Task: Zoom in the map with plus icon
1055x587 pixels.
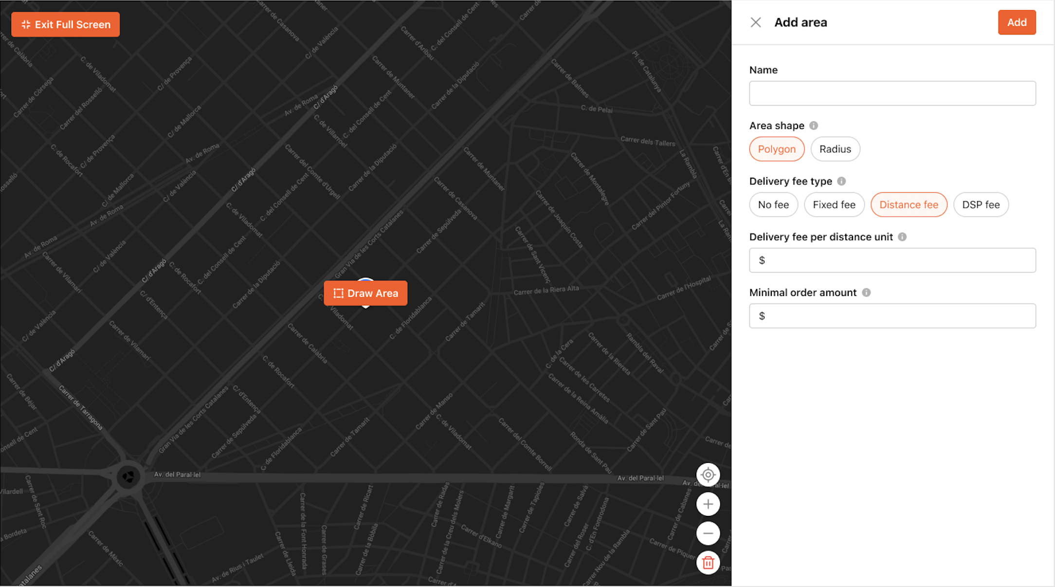Action: pyautogui.click(x=708, y=504)
